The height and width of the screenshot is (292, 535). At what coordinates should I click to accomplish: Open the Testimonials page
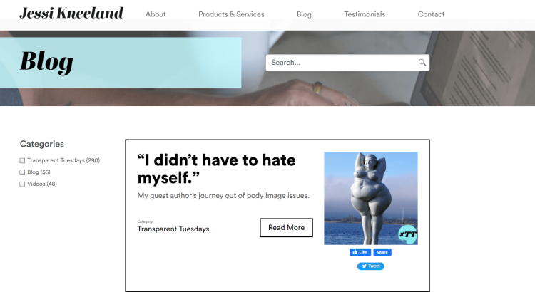(x=365, y=14)
